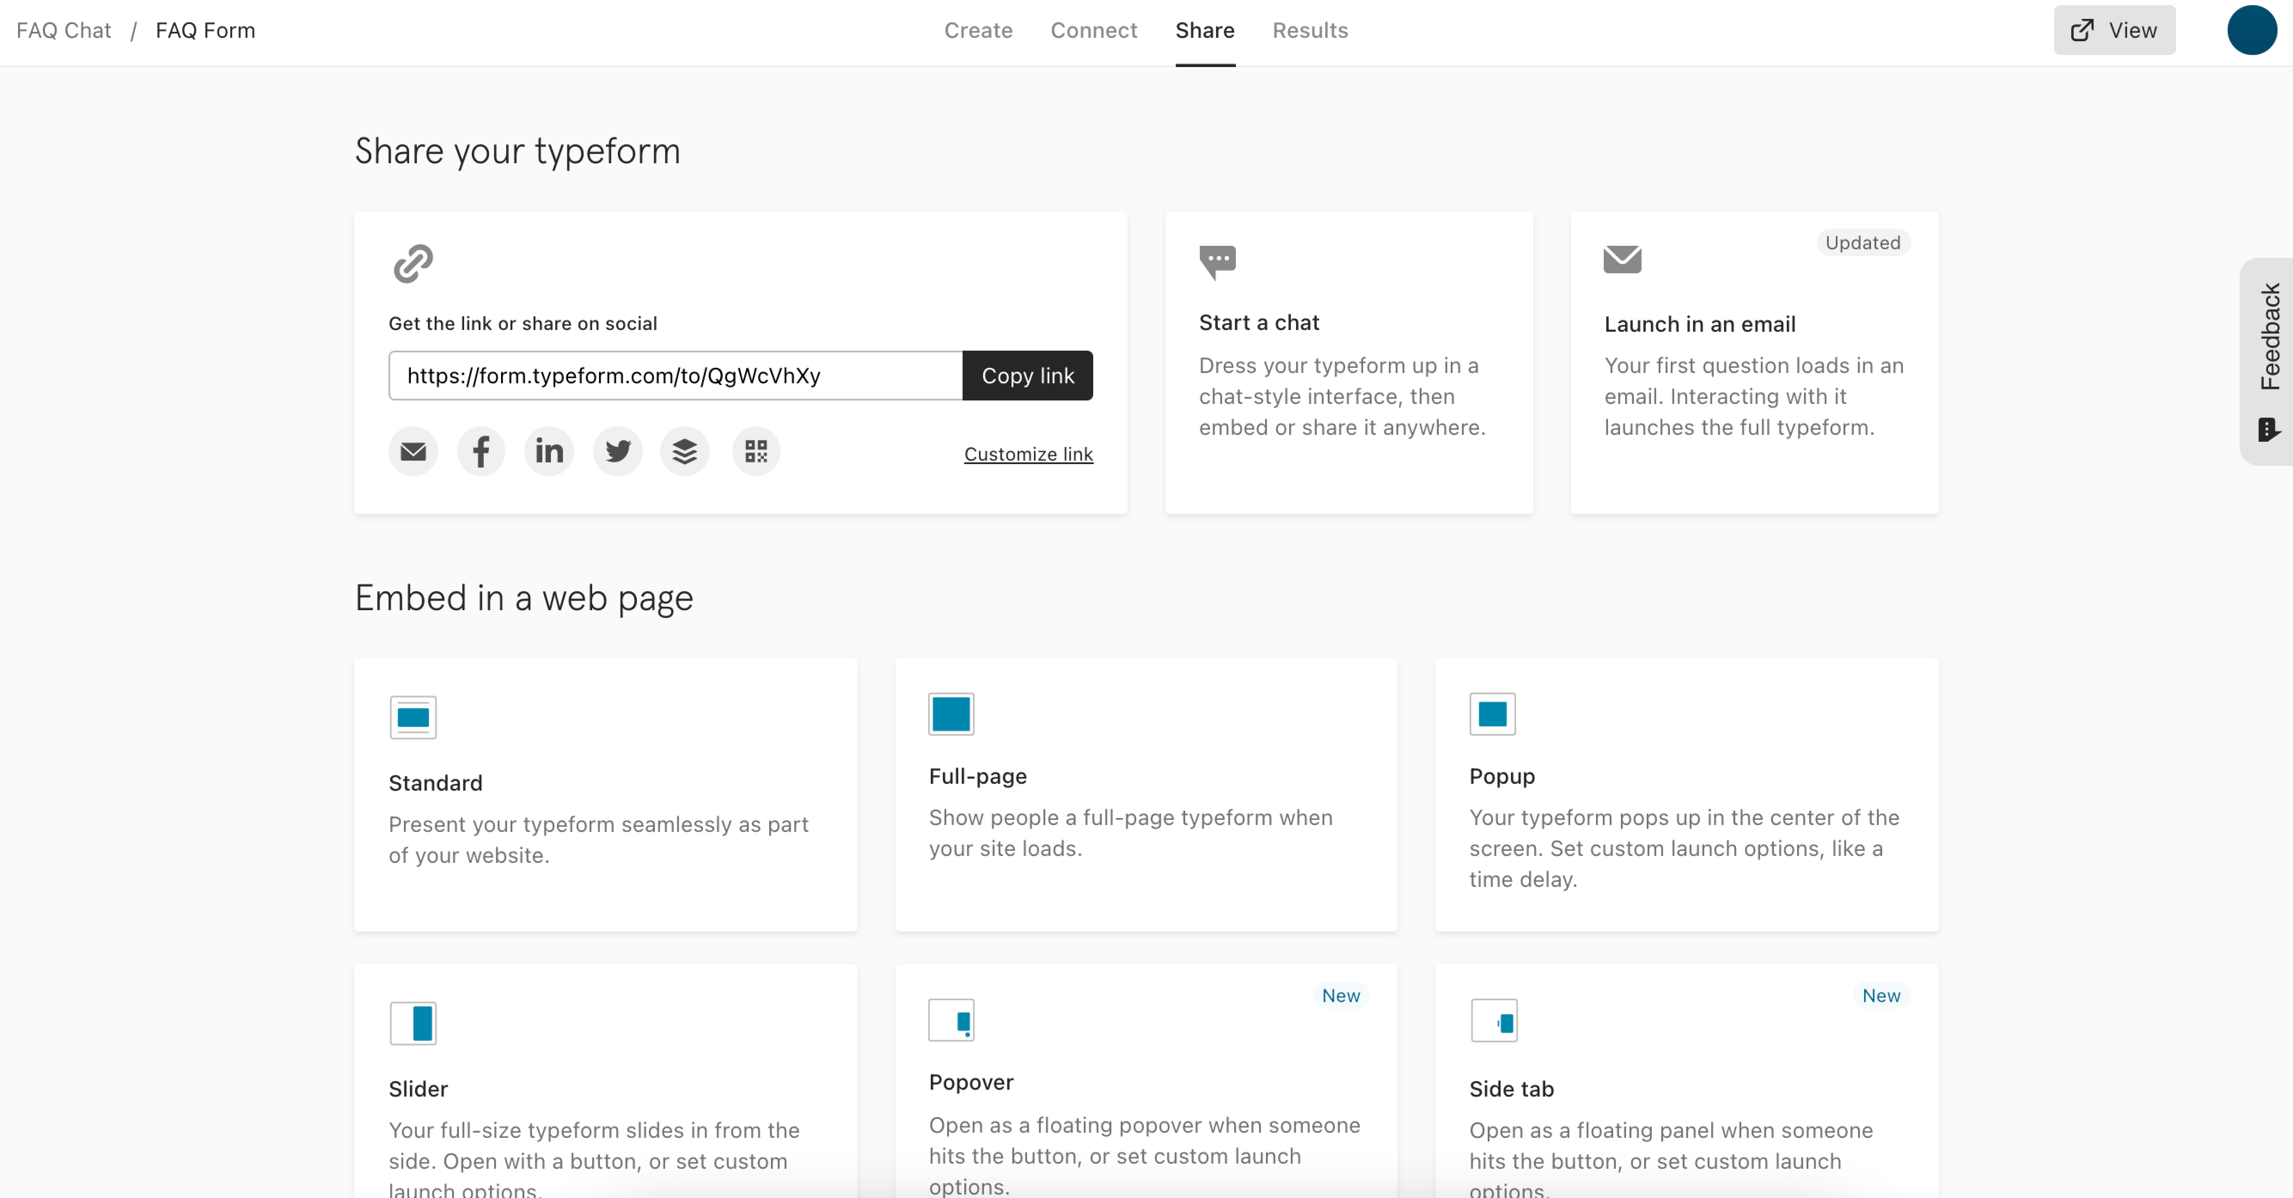Switch to the Create tab
This screenshot has width=2293, height=1198.
tap(978, 30)
